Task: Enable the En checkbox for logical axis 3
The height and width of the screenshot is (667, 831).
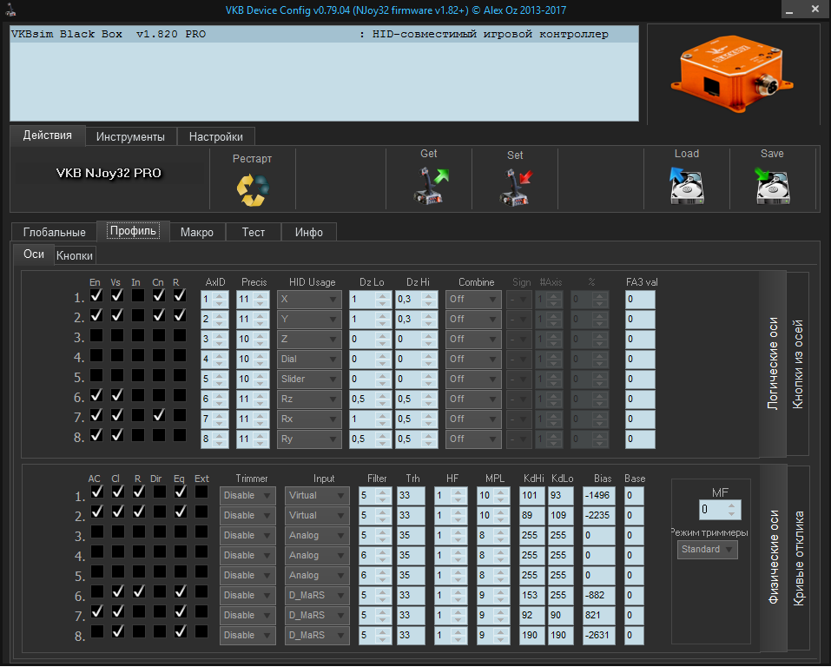Action: click(x=96, y=335)
